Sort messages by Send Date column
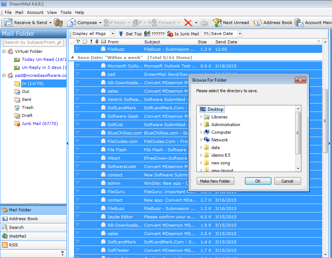The image size is (332, 258). coord(267,42)
